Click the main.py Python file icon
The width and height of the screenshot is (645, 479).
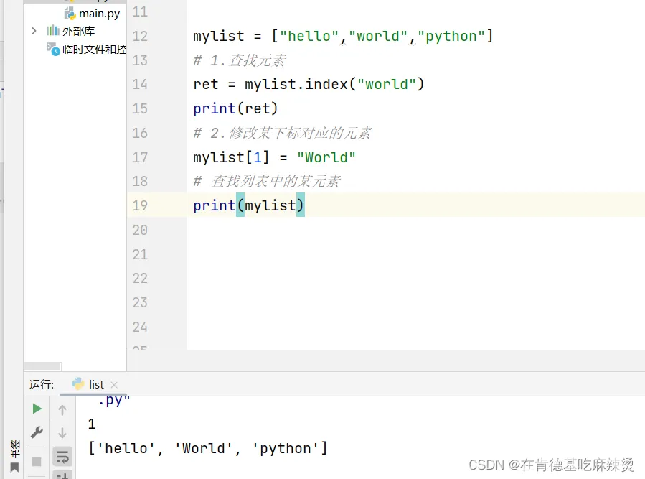pyautogui.click(x=70, y=14)
